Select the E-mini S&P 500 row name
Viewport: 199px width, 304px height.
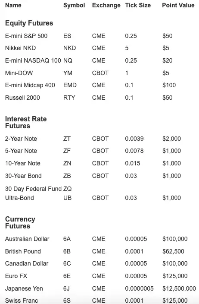pyautogui.click(x=26, y=36)
